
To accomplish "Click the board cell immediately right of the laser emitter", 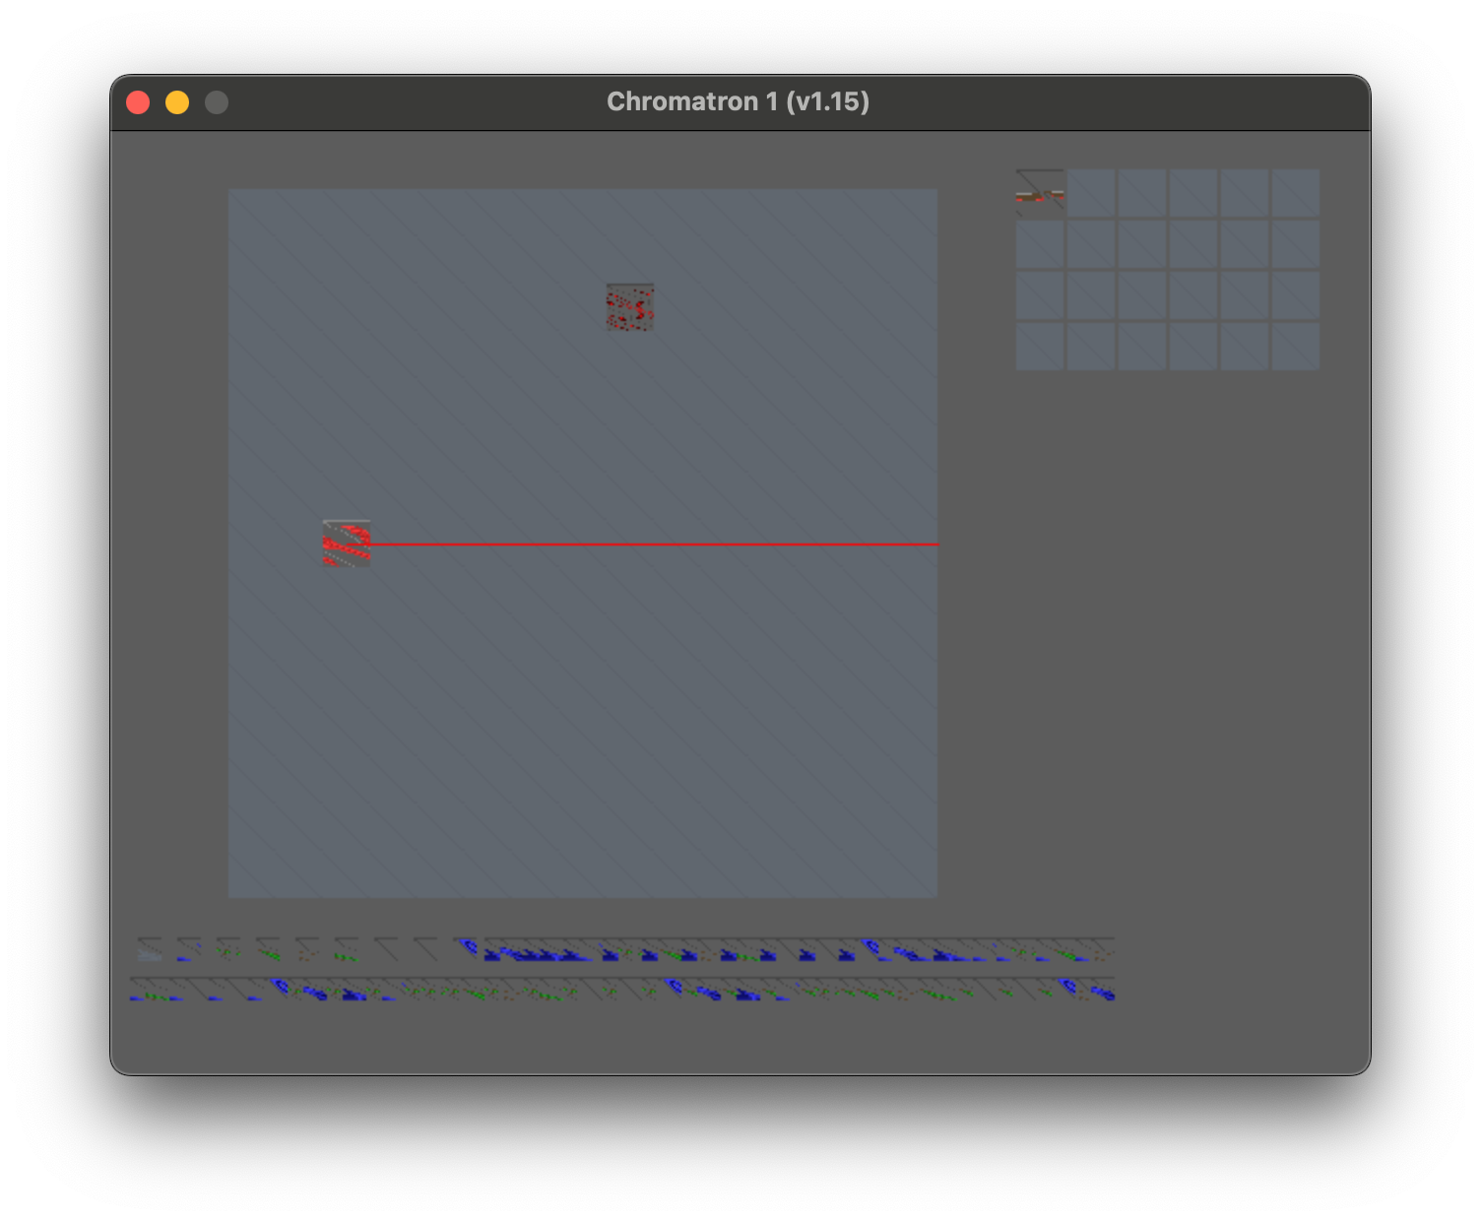I will click(394, 544).
